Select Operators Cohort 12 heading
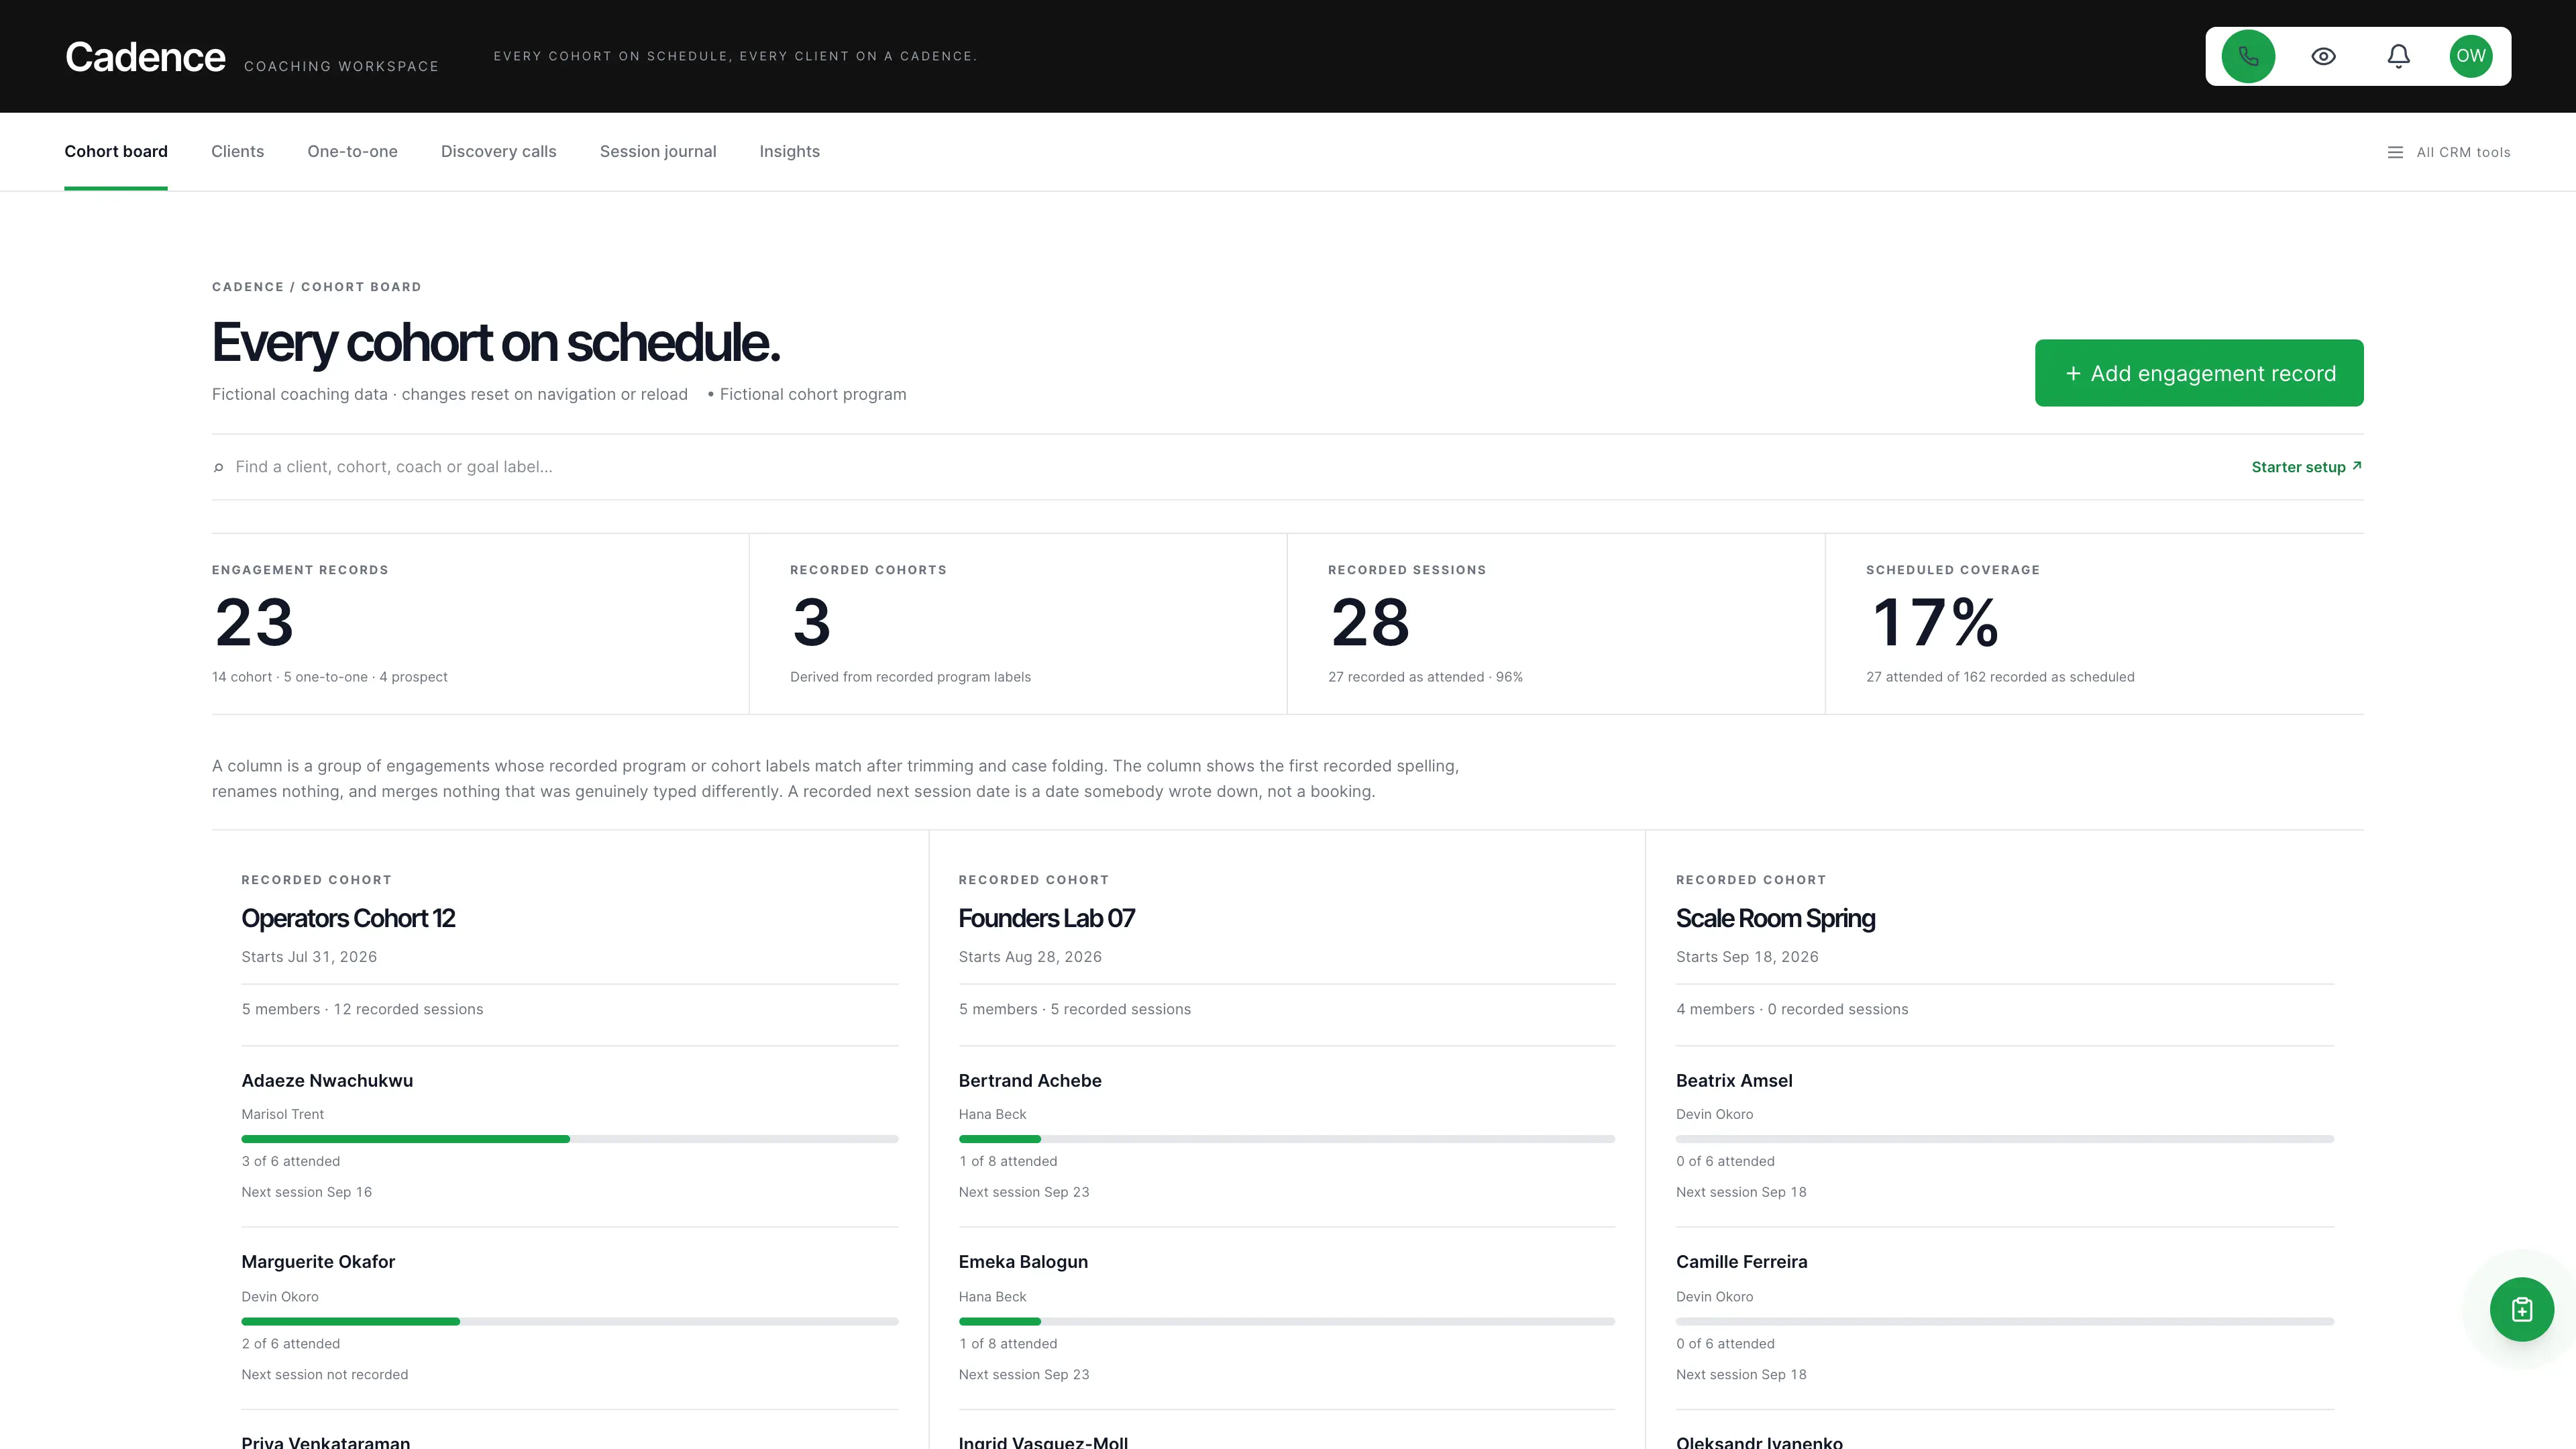Image resolution: width=2576 pixels, height=1449 pixels. point(348,918)
